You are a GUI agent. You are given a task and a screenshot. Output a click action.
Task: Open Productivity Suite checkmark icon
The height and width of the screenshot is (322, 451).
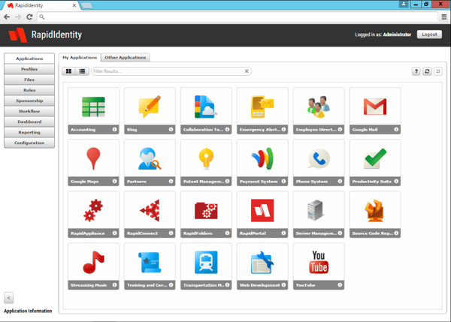(375, 158)
